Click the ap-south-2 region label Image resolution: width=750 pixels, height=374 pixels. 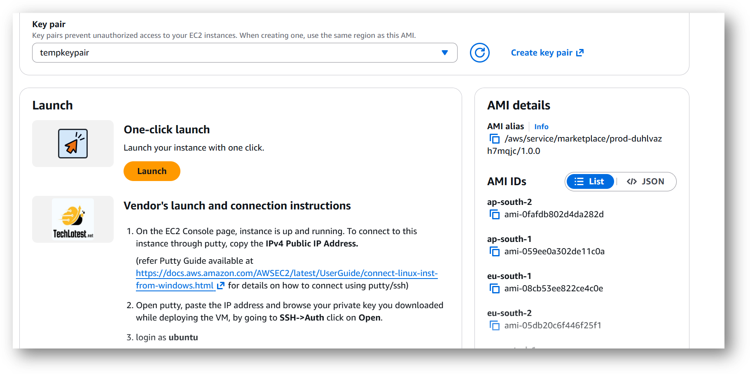[x=509, y=202]
